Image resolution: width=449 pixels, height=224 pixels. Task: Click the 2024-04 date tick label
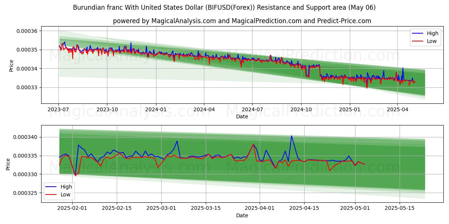[x=204, y=110]
